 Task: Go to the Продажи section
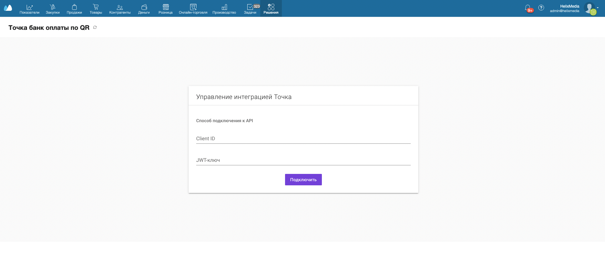coord(74,9)
